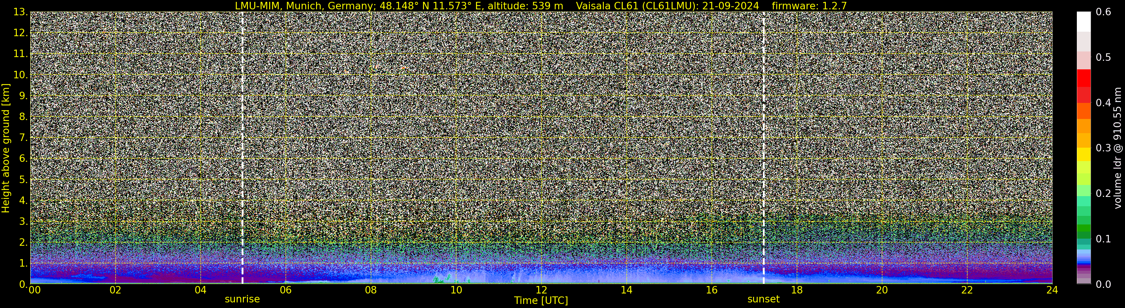
Task: Click the height axis tick '2.'
Action: pos(24,242)
